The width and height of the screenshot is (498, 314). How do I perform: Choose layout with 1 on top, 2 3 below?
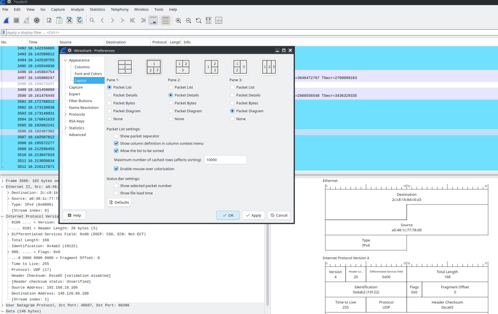pos(154,67)
